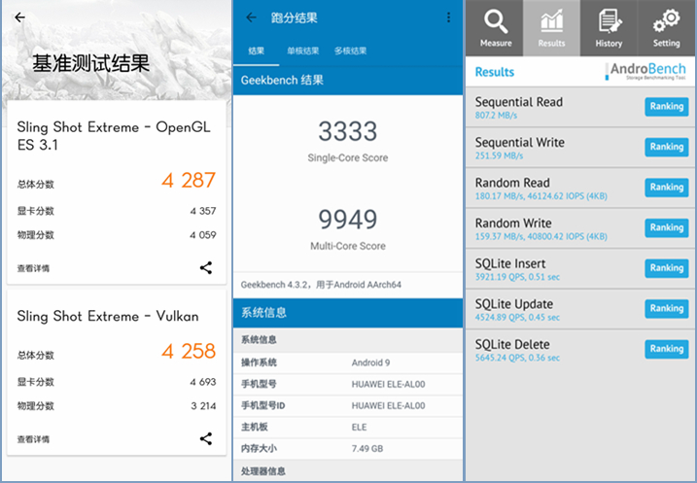Click the 手机型号 HUAWEI ELE-AL00 value
Screen dimensions: 697x483
388,384
